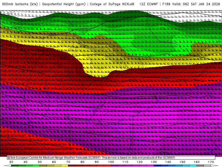222x167 pixels.
Task: Click the 'F186' forecast hour label
Action: (x=166, y=4)
